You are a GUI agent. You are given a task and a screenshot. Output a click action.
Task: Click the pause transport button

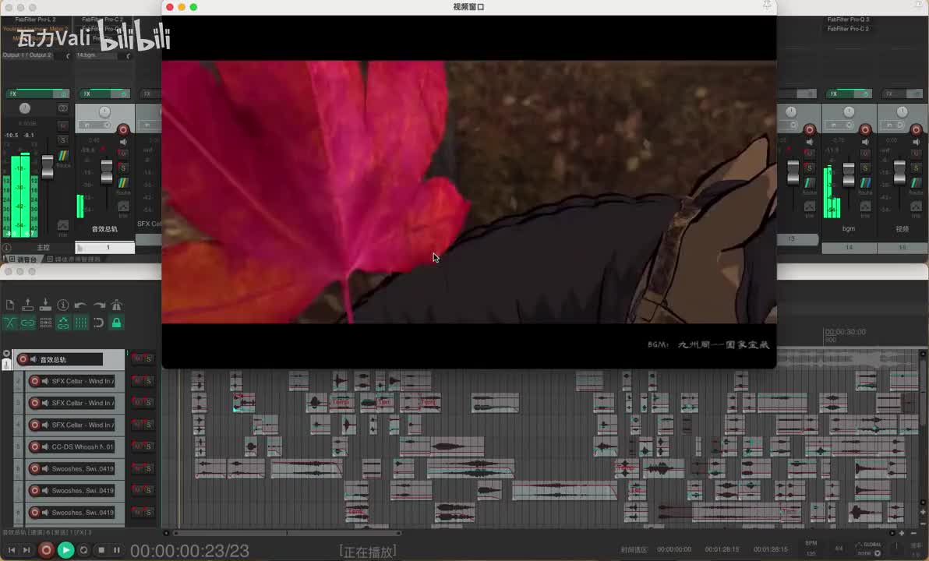point(117,550)
